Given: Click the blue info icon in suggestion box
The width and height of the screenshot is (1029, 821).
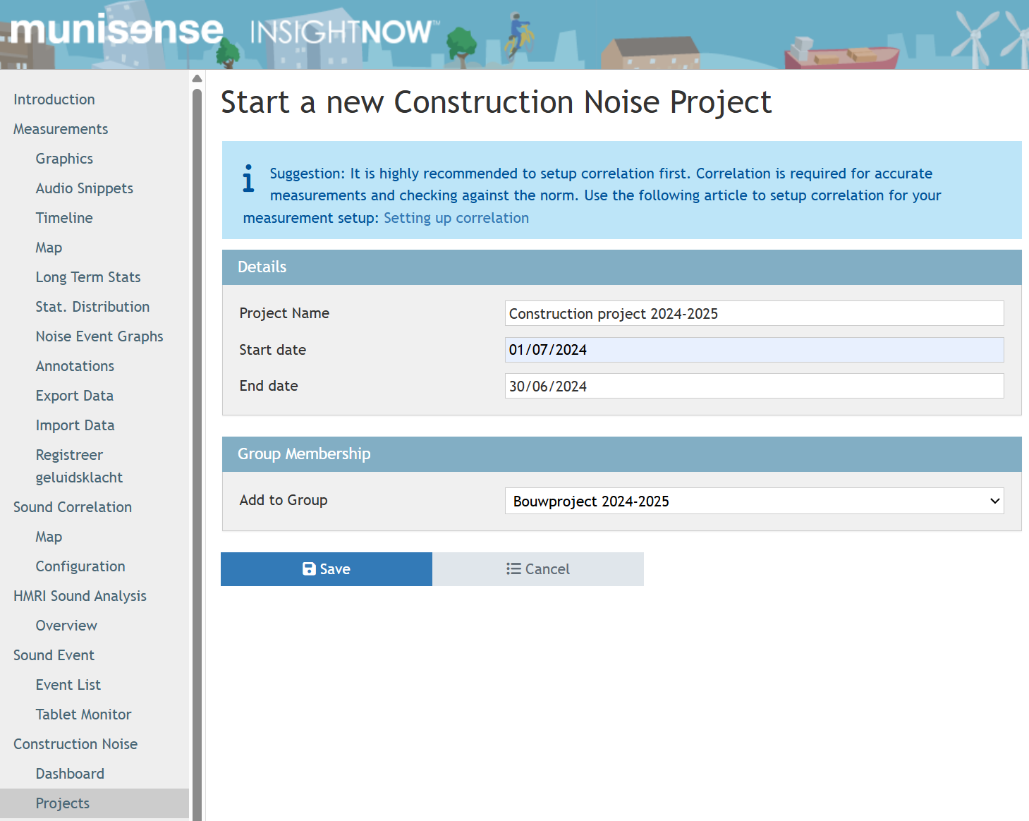Looking at the screenshot, I should pos(248,178).
